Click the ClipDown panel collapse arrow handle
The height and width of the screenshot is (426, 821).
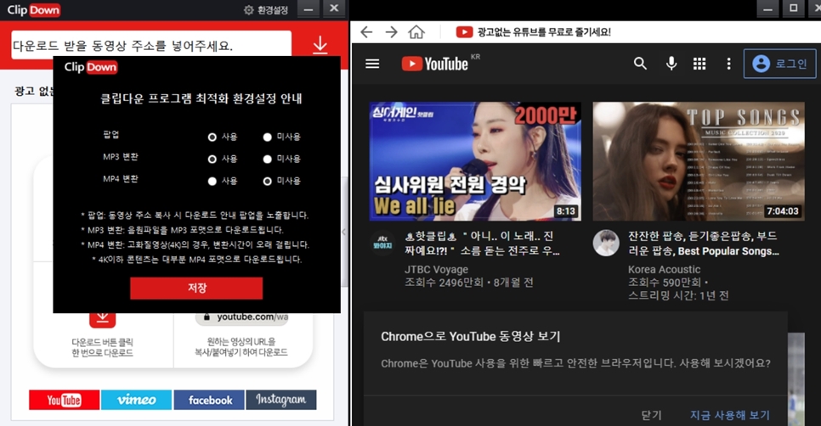343,232
